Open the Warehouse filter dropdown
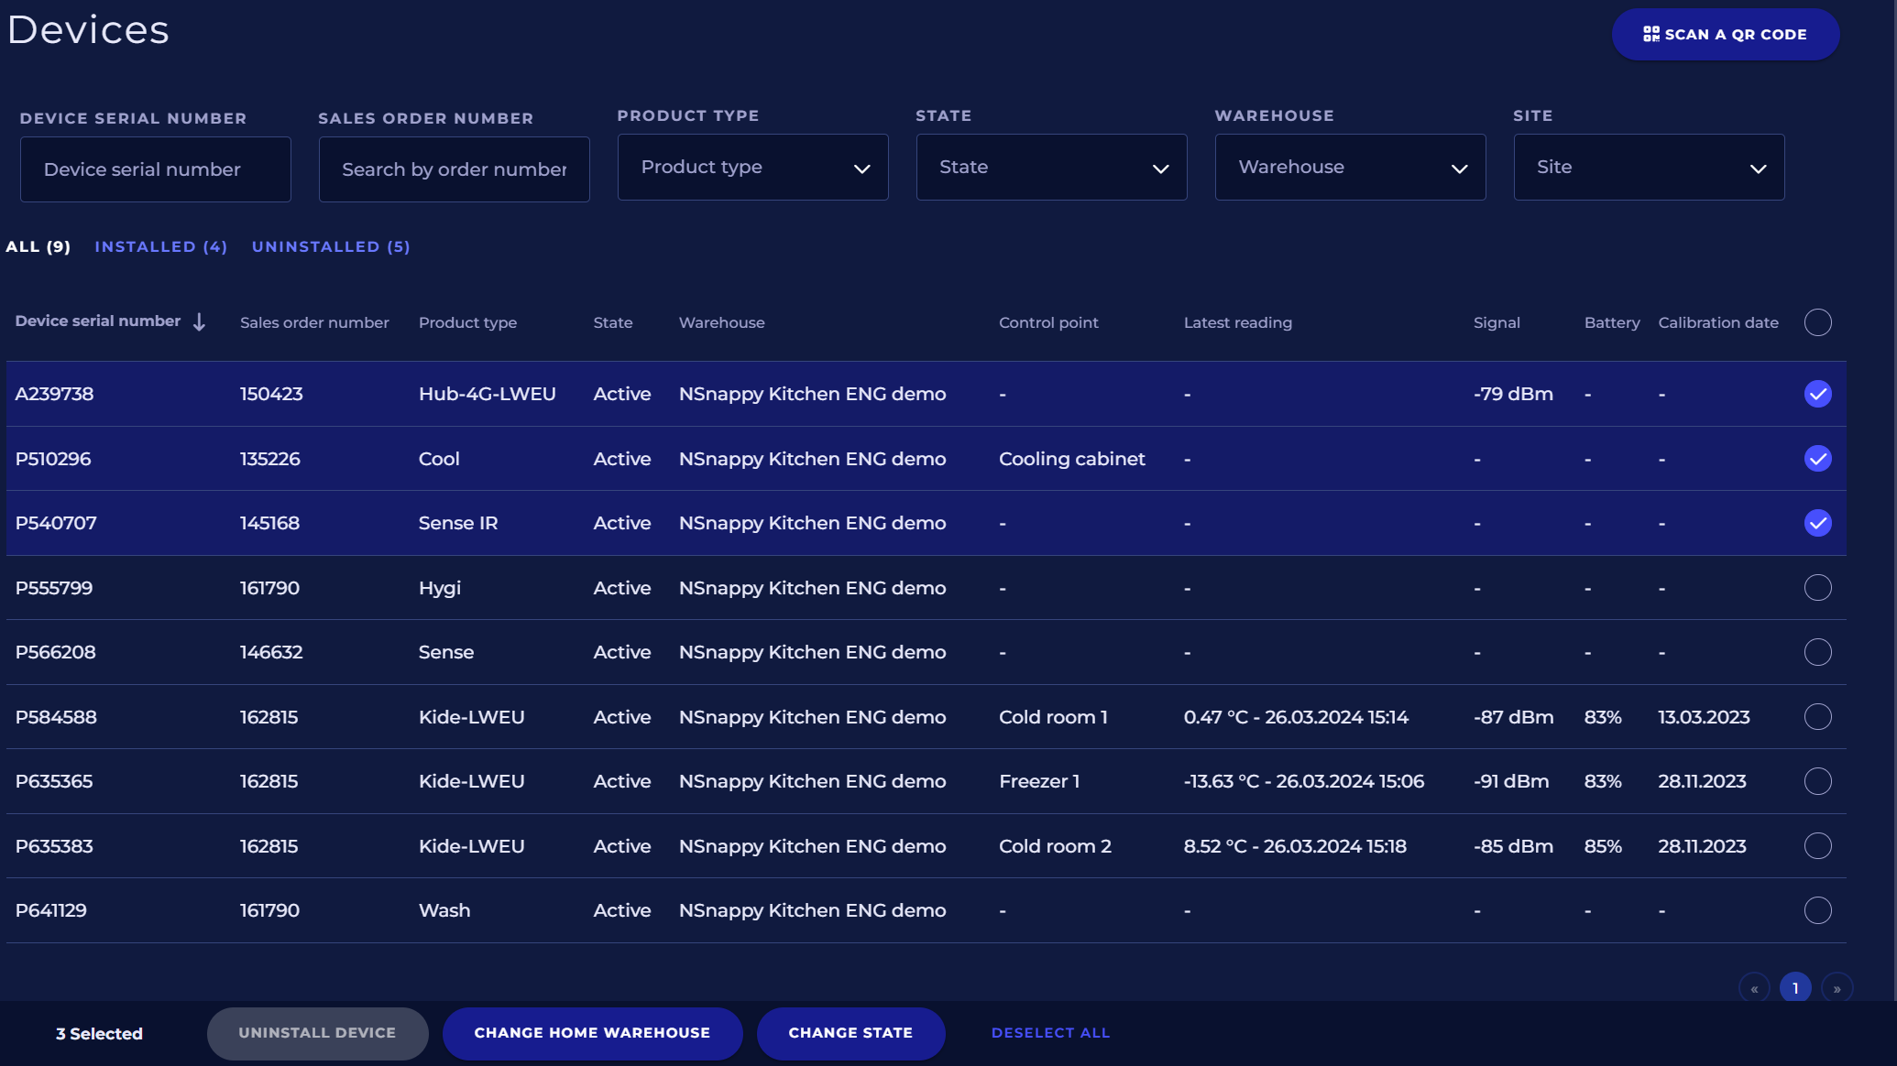 1350,168
